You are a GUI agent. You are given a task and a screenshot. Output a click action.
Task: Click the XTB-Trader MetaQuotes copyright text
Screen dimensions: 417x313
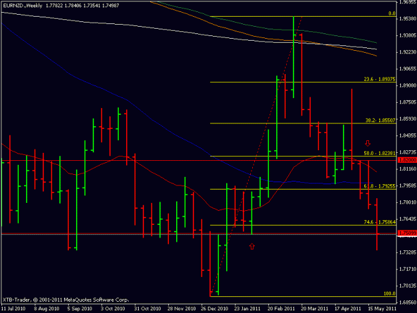click(65, 300)
